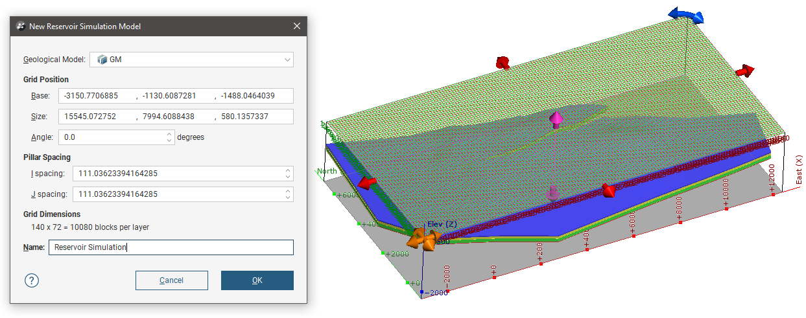Click the pink upper elevation arrow handle
The width and height of the screenshot is (806, 318).
click(x=556, y=120)
